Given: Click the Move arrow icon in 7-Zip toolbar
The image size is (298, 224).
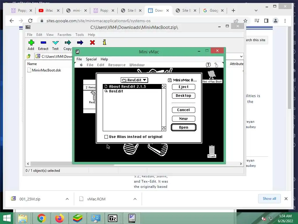Looking at the screenshot, I should coord(80,43).
